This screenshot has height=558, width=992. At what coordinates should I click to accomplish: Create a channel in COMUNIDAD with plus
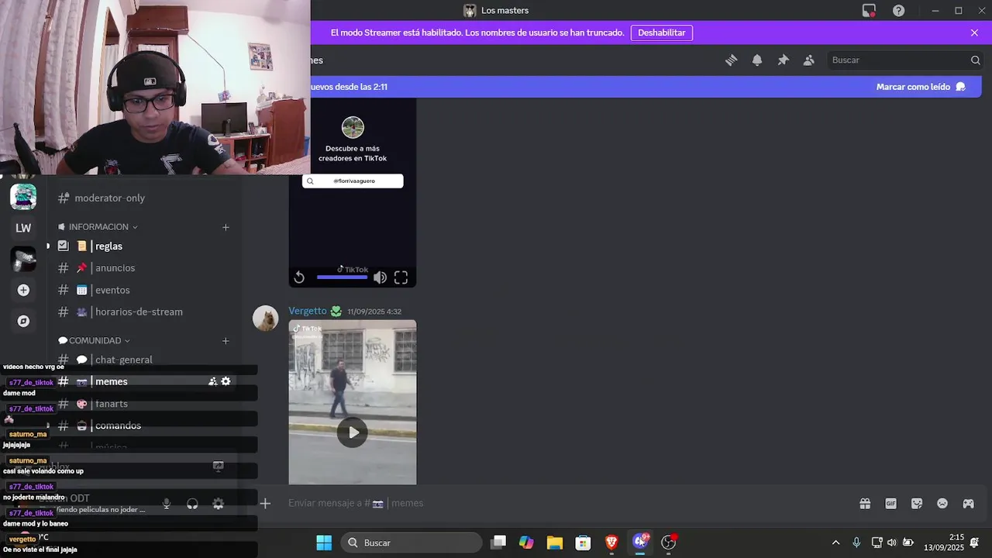click(x=226, y=341)
